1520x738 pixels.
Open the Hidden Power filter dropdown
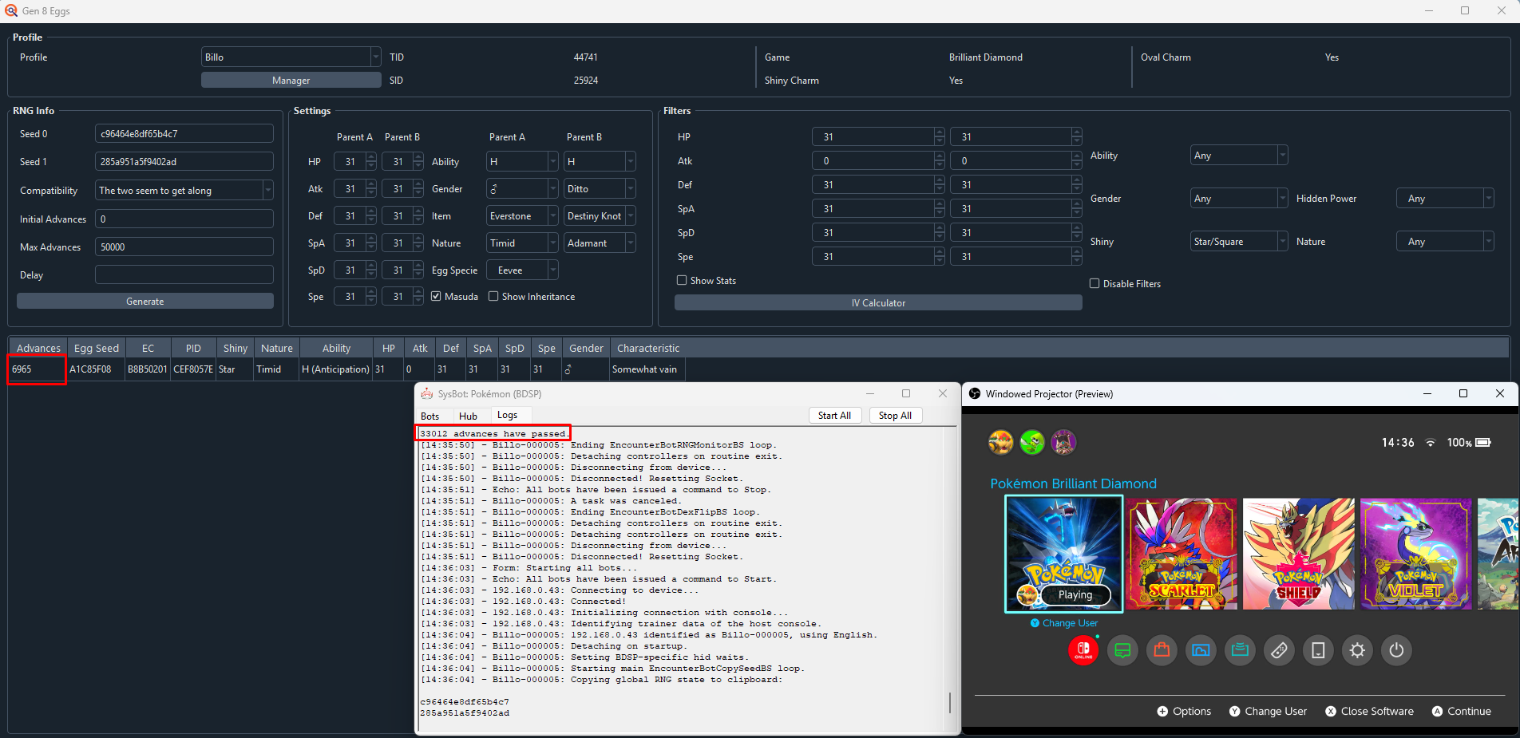click(1445, 198)
